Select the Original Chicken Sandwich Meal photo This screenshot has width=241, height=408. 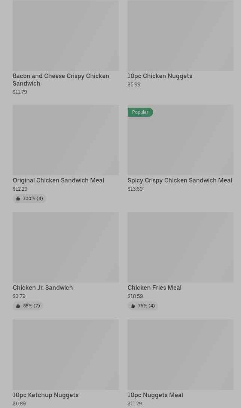pos(65,140)
